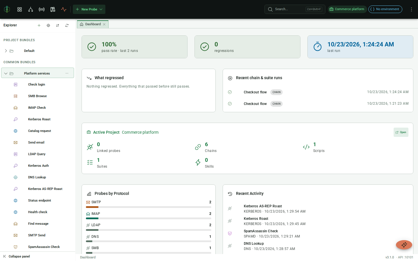Open the Kerberos Roast probe in Explorer

[37, 119]
